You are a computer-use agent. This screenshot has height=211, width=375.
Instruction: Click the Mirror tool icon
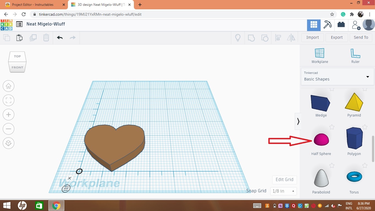click(x=291, y=38)
